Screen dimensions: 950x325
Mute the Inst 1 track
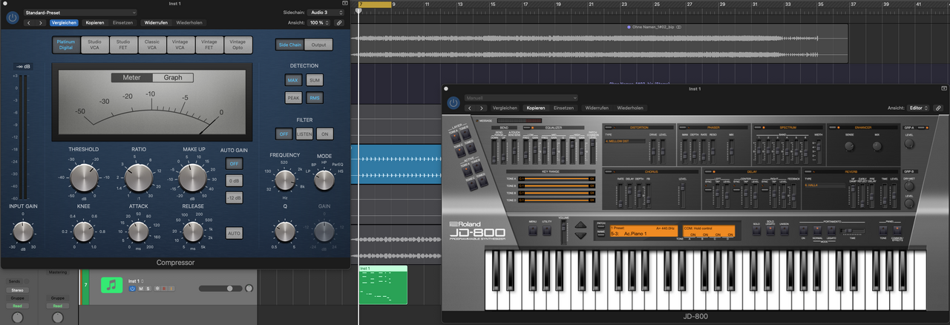[x=140, y=288]
